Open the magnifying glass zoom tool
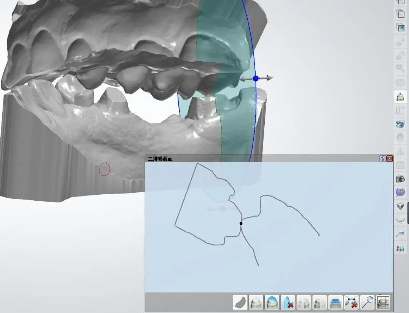 [367, 302]
